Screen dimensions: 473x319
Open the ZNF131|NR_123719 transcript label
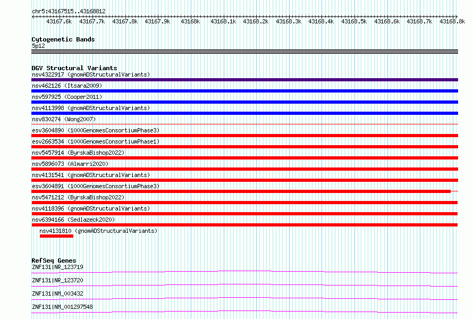[57, 267]
